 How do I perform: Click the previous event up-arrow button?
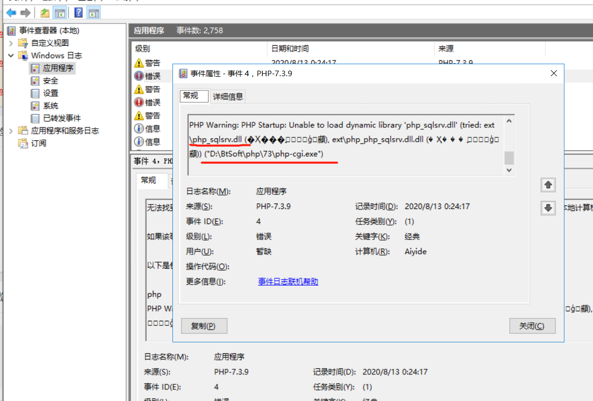click(x=548, y=184)
